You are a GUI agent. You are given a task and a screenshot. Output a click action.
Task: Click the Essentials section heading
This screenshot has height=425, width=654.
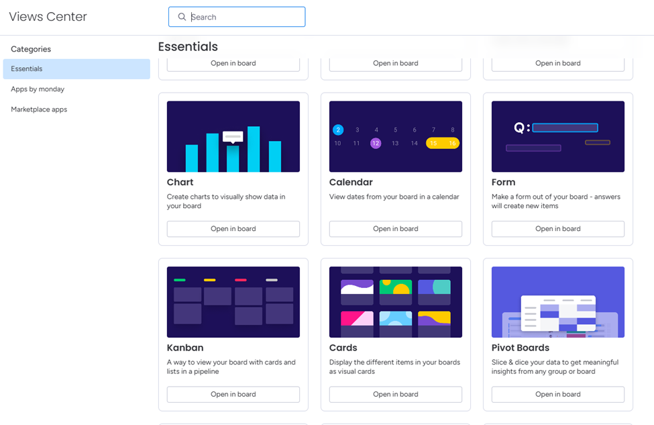tap(188, 46)
